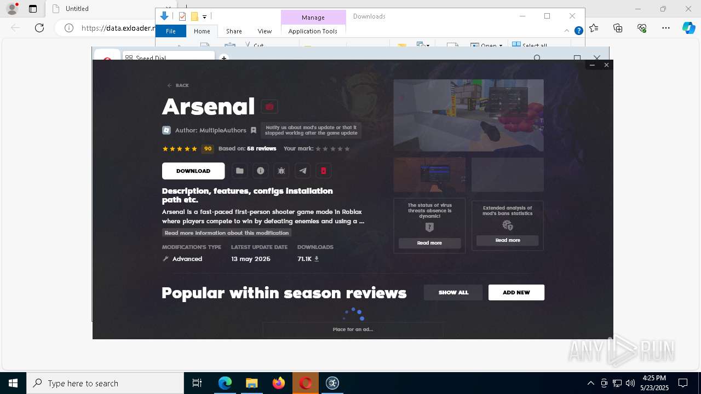
Task: Refresh the page in the Edge window
Action: coord(39,28)
